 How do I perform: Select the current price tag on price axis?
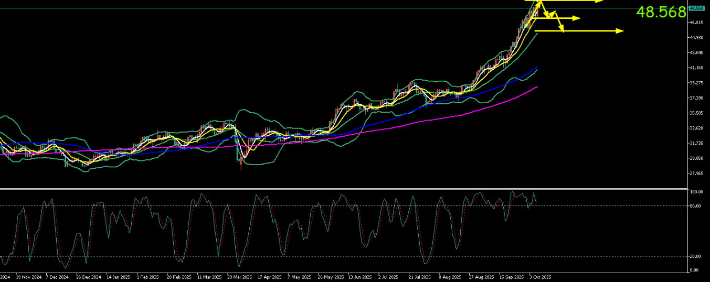tap(696, 8)
